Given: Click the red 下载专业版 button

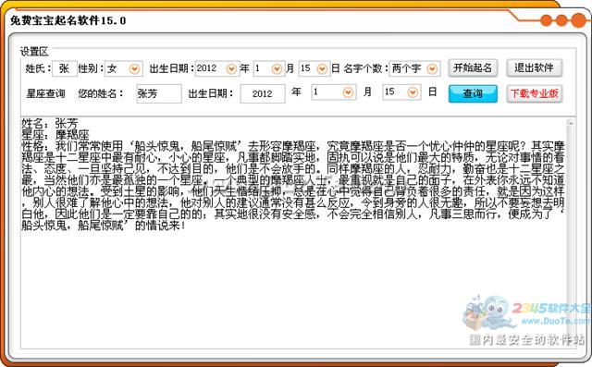Looking at the screenshot, I should (x=535, y=93).
